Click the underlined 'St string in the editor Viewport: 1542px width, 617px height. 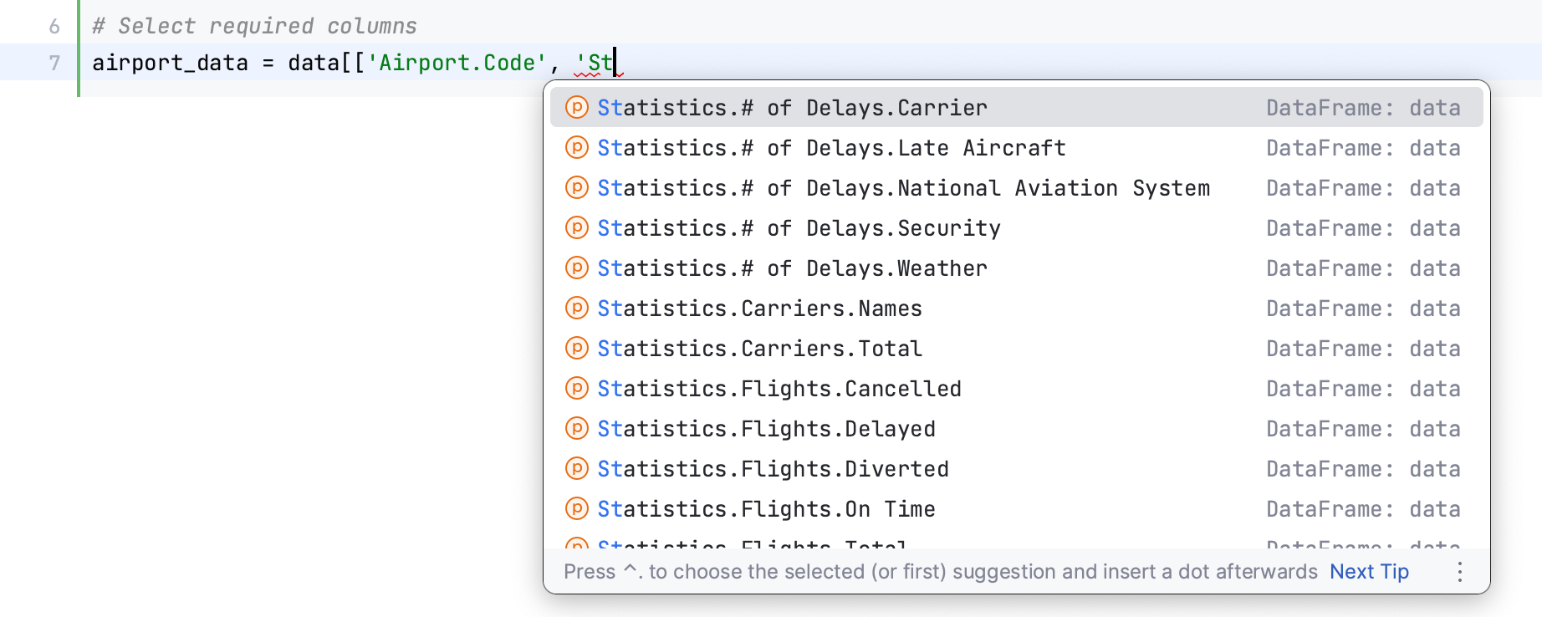(x=595, y=62)
